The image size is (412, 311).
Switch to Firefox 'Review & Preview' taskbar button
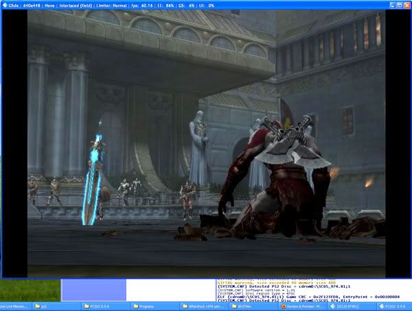pyautogui.click(x=303, y=306)
